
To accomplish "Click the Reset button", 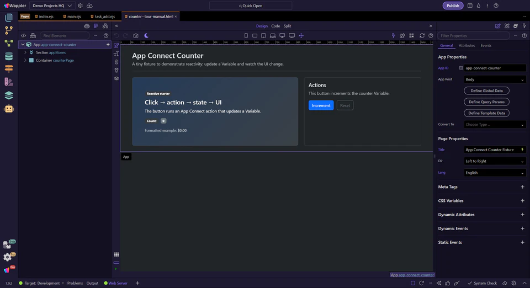I will pyautogui.click(x=344, y=105).
